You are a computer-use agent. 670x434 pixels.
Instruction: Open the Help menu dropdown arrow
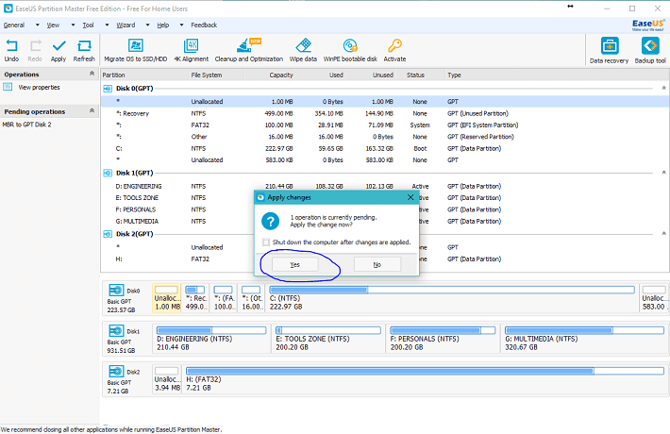click(x=181, y=25)
